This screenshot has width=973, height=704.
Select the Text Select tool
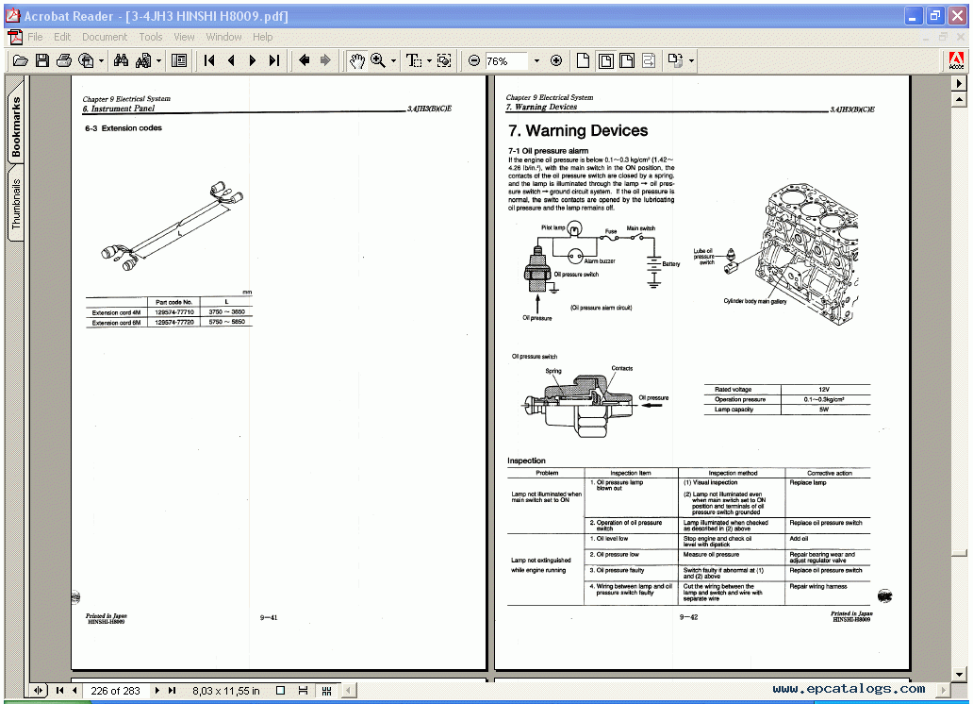pos(412,59)
